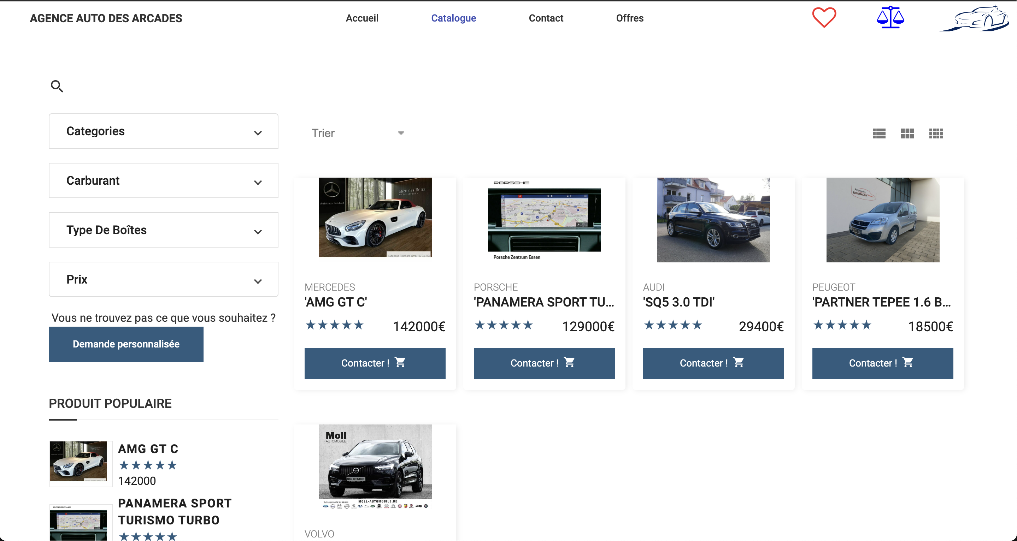Click PANAMERA SPORT TURISMO TURBO popular title

click(x=175, y=512)
